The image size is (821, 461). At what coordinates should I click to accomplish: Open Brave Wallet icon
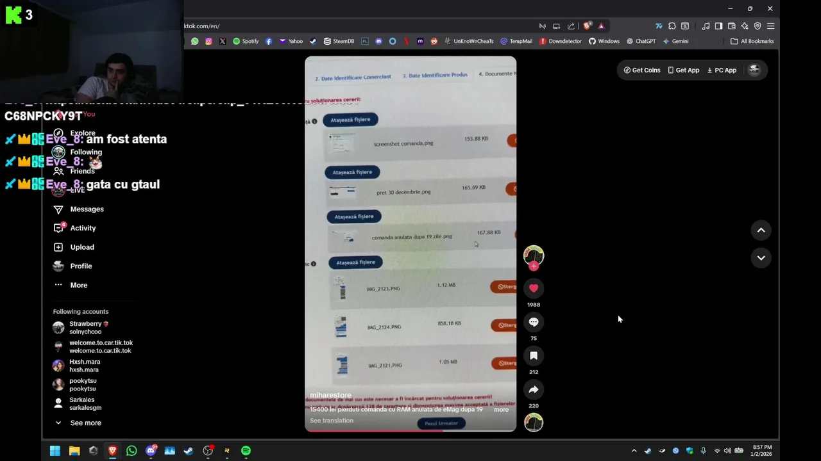click(x=731, y=26)
